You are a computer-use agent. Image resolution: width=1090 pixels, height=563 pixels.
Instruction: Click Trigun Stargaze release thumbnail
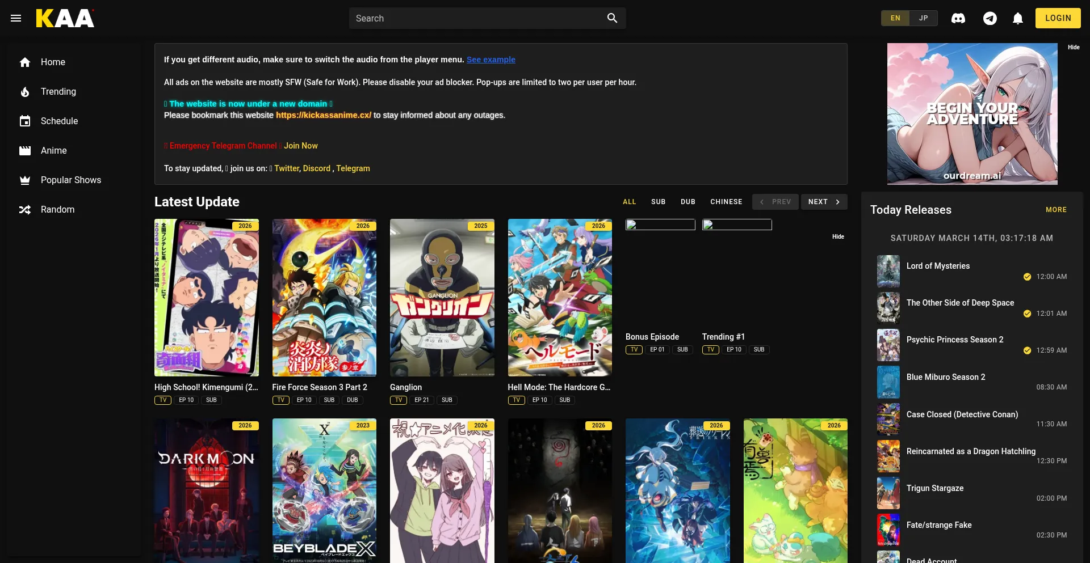[x=888, y=493]
